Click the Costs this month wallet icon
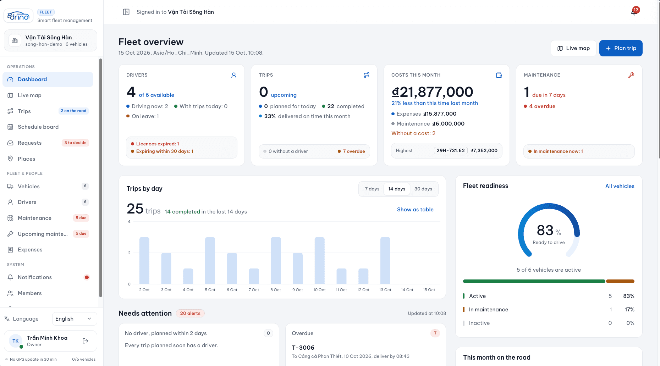Viewport: 660px width, 366px height. [499, 75]
